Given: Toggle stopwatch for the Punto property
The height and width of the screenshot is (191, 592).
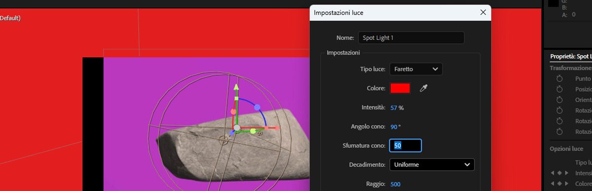Looking at the screenshot, I should click(559, 79).
